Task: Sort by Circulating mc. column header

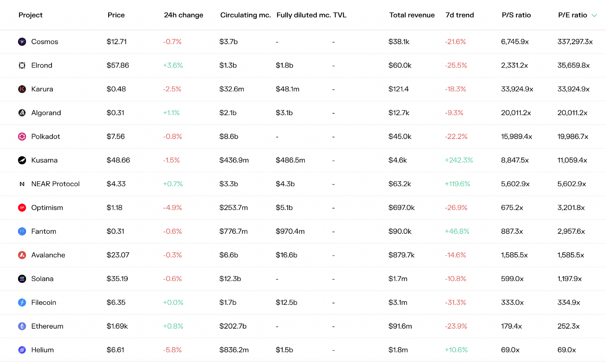Action: pos(245,15)
